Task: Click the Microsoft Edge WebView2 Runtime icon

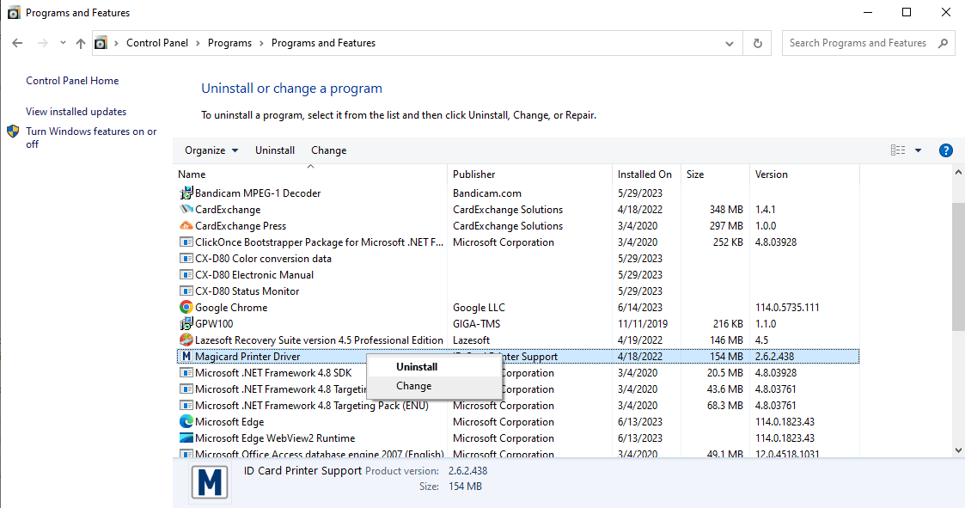Action: [x=186, y=438]
